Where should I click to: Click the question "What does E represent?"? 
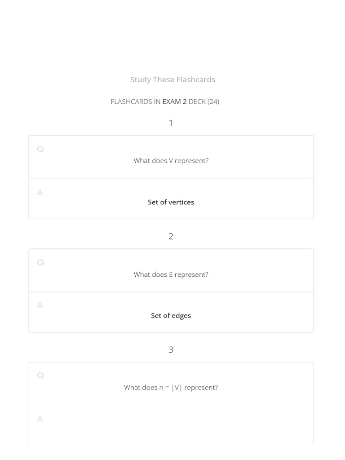click(x=171, y=274)
